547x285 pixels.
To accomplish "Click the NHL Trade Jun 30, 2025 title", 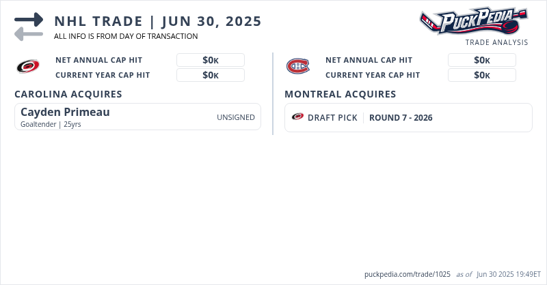I will [158, 21].
